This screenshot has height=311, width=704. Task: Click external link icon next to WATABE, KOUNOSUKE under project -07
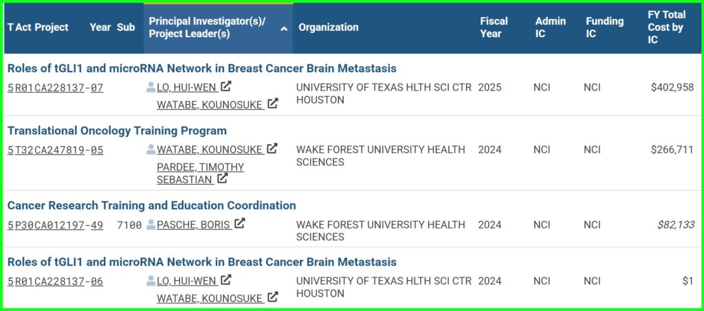tap(272, 104)
